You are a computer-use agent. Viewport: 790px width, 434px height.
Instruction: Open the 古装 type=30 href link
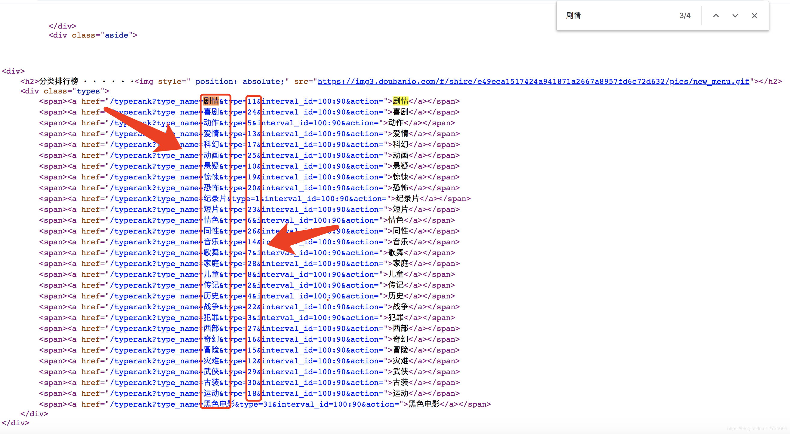coord(247,383)
